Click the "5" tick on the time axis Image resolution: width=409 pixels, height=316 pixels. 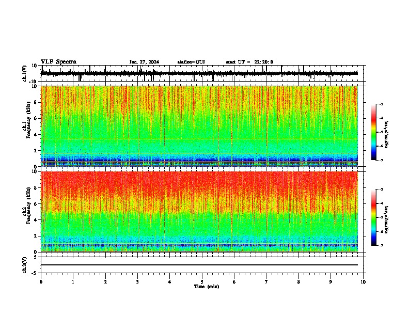tap(202, 282)
